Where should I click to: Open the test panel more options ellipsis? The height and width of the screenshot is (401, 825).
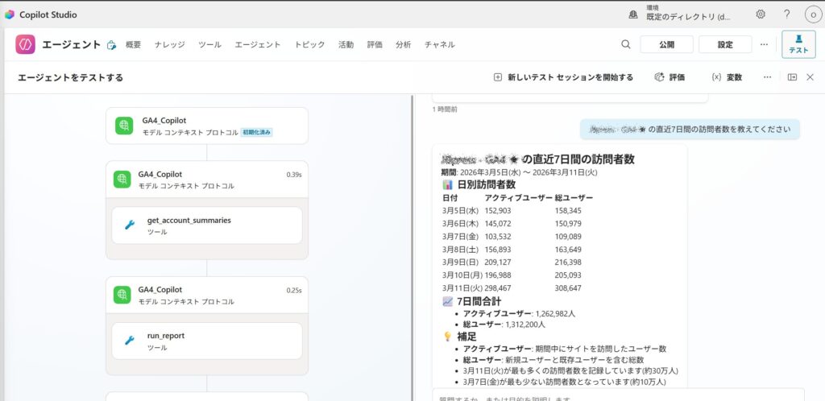point(768,77)
